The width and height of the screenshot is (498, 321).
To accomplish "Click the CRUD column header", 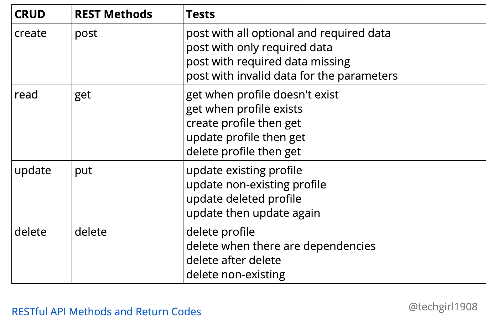I will (30, 14).
